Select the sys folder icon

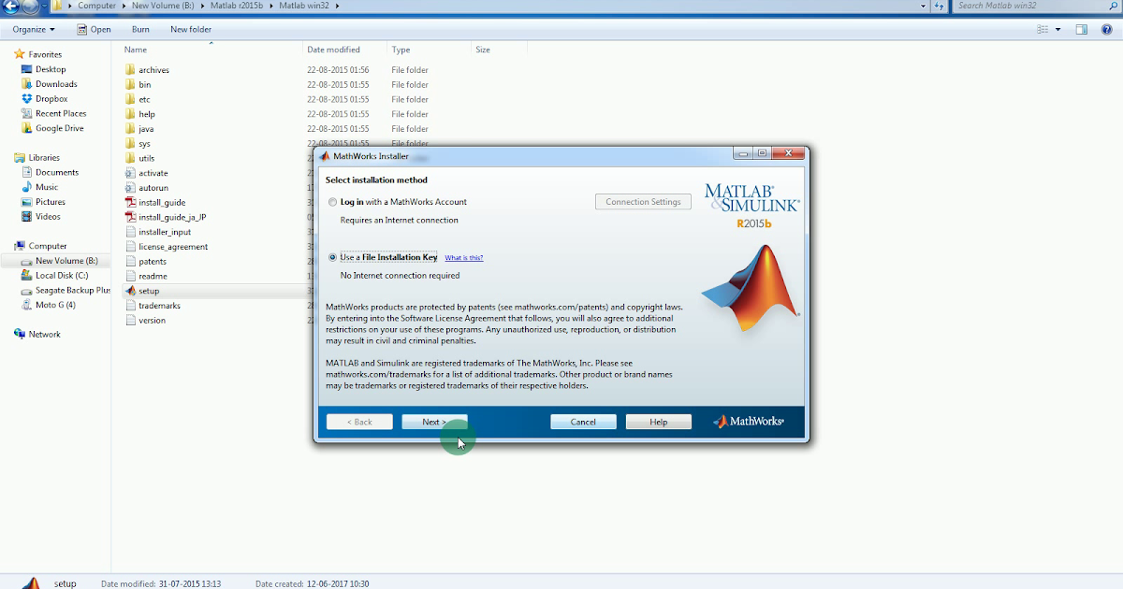pos(130,144)
